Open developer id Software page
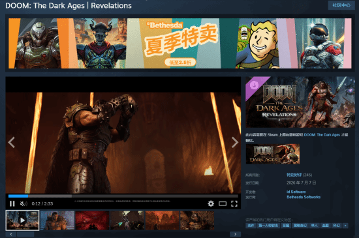This screenshot has height=238, width=359. 296,192
